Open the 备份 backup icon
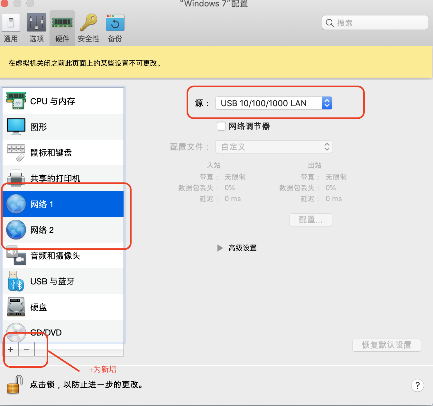 (x=115, y=23)
